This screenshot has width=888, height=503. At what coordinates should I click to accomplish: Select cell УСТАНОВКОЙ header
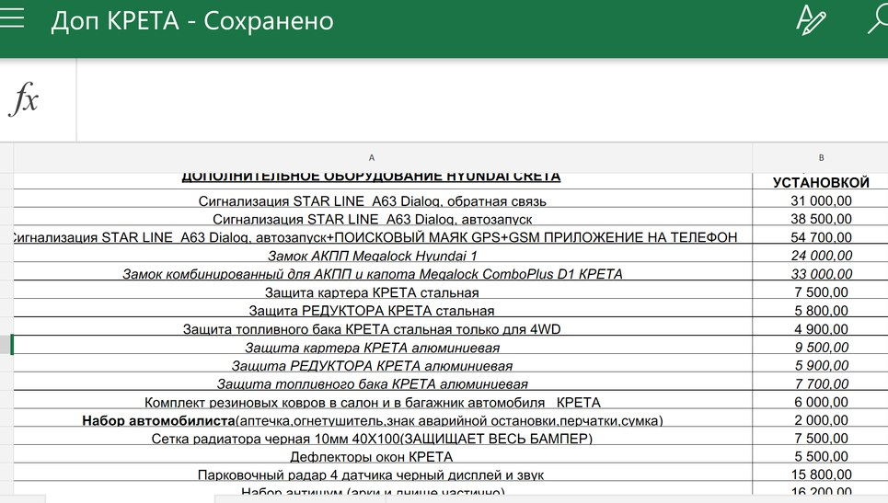pos(821,181)
